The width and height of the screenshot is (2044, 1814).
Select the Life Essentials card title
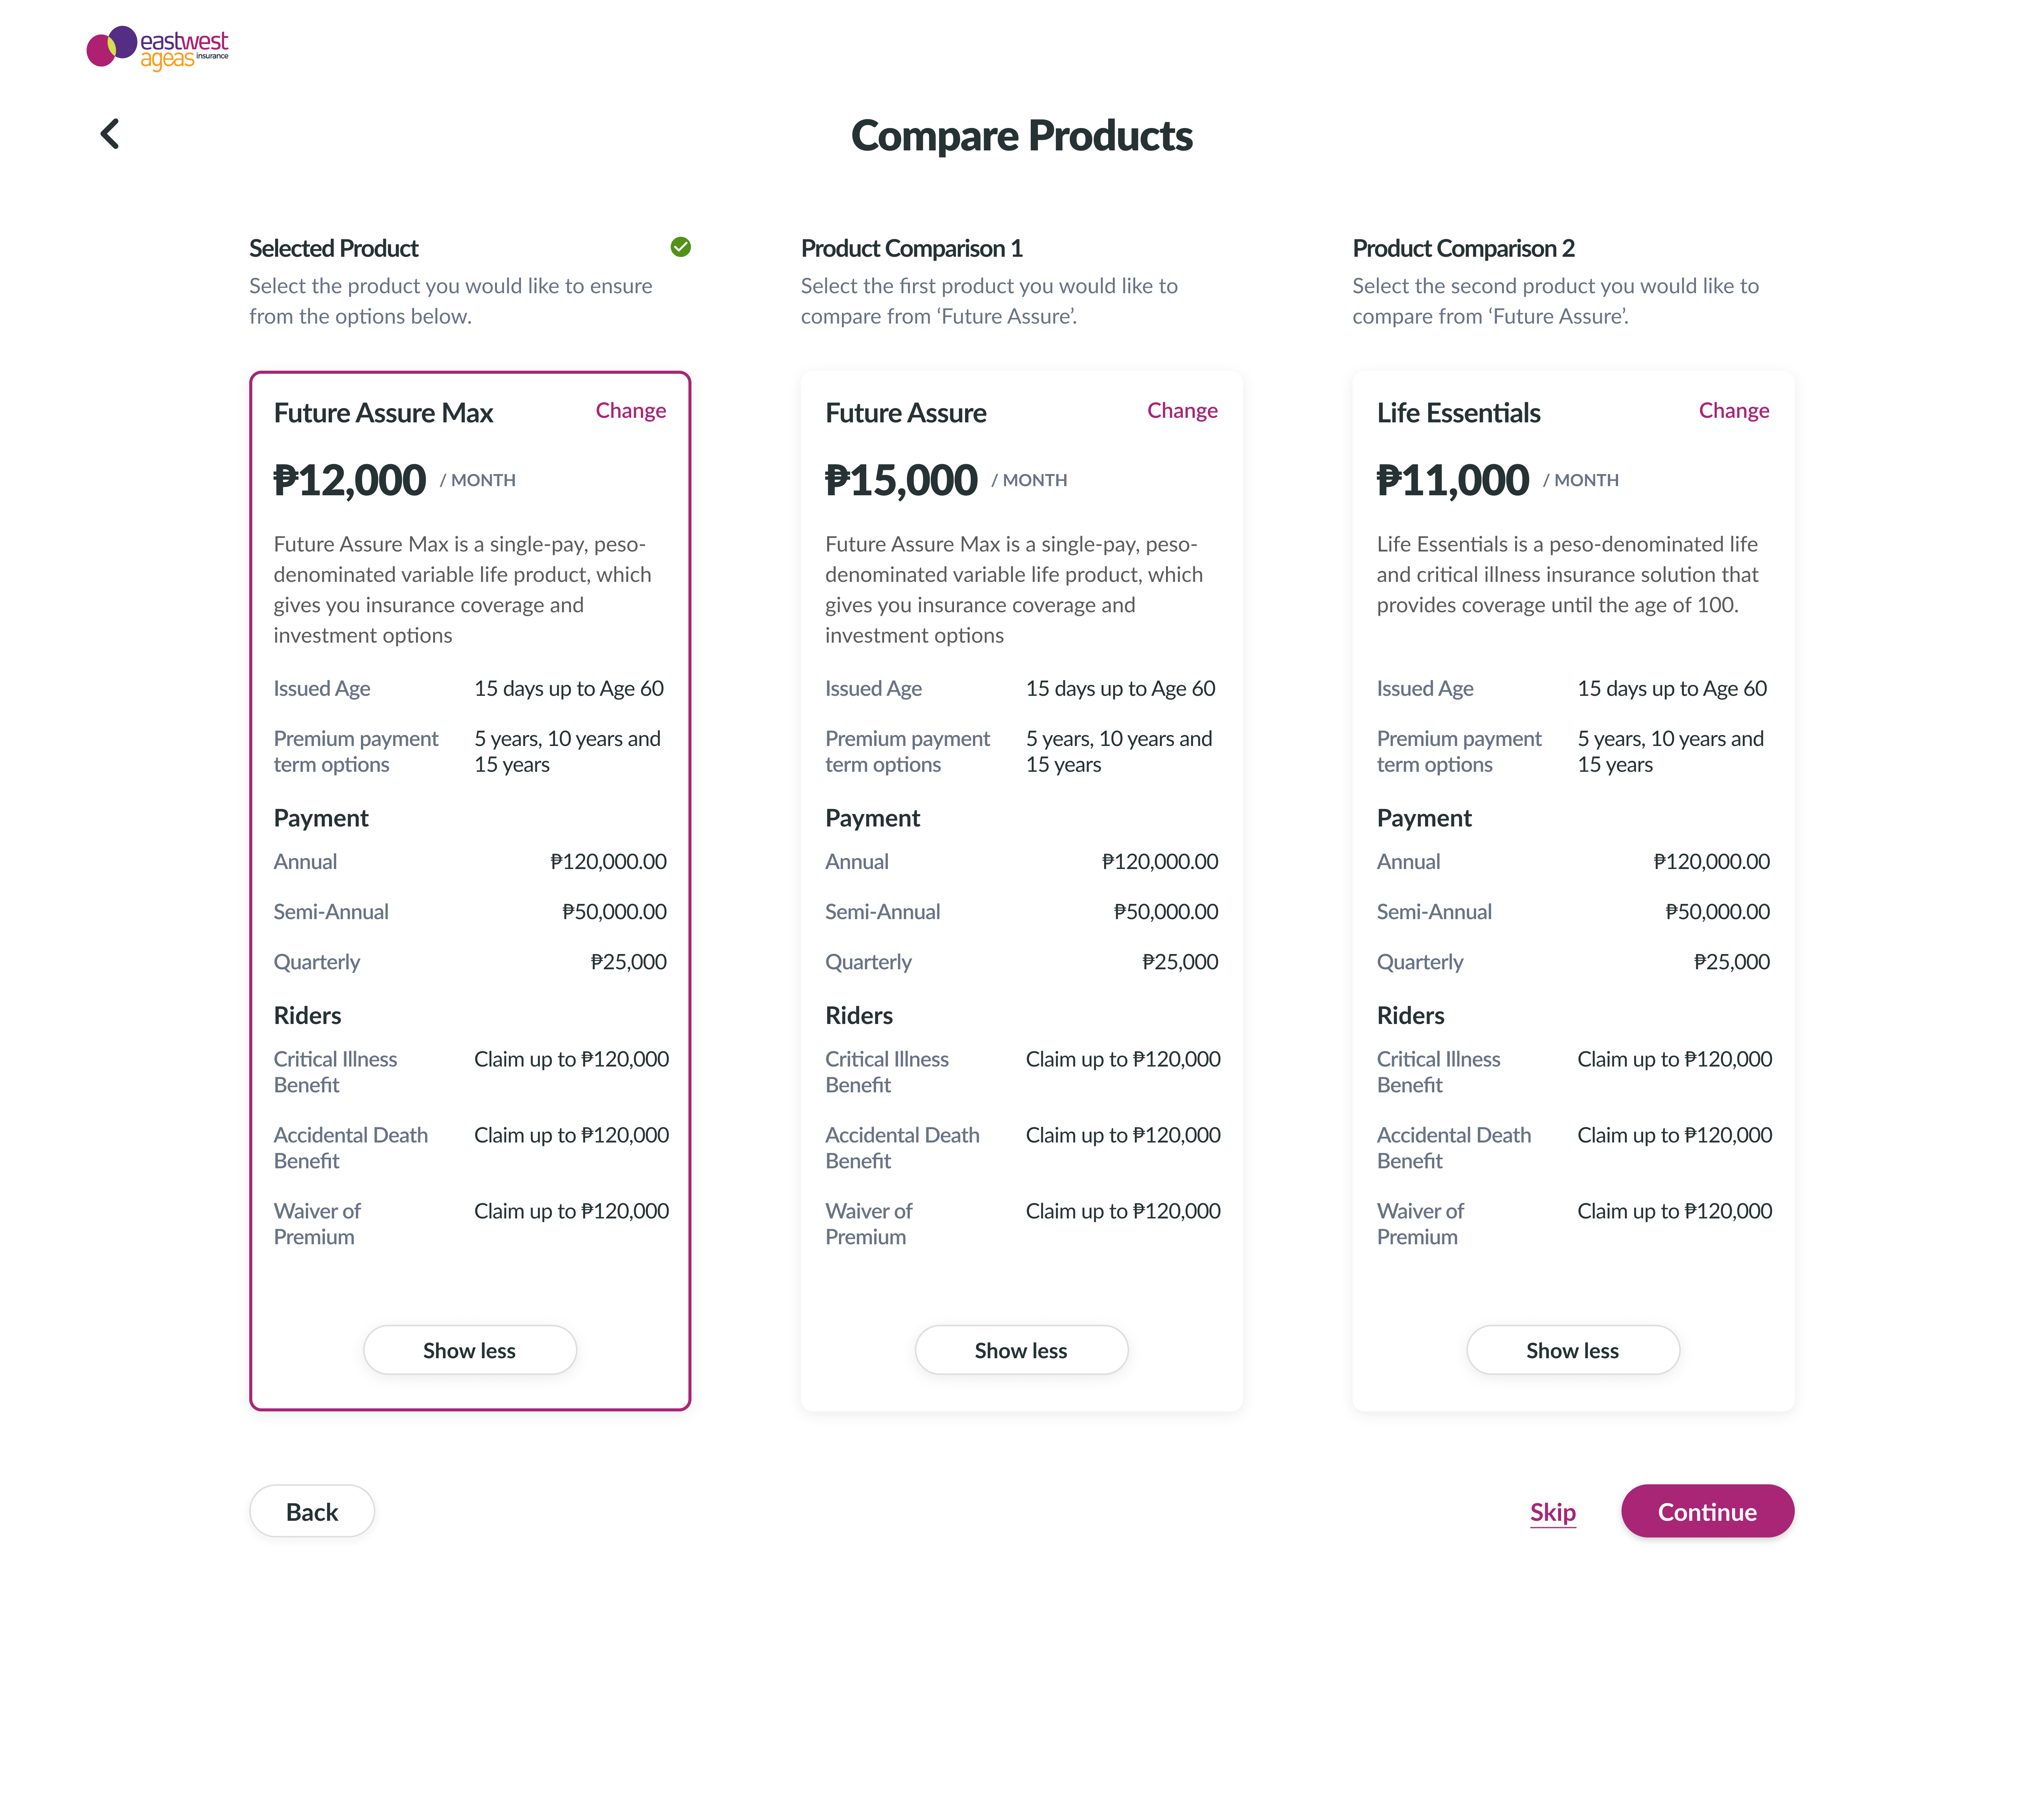1458,413
